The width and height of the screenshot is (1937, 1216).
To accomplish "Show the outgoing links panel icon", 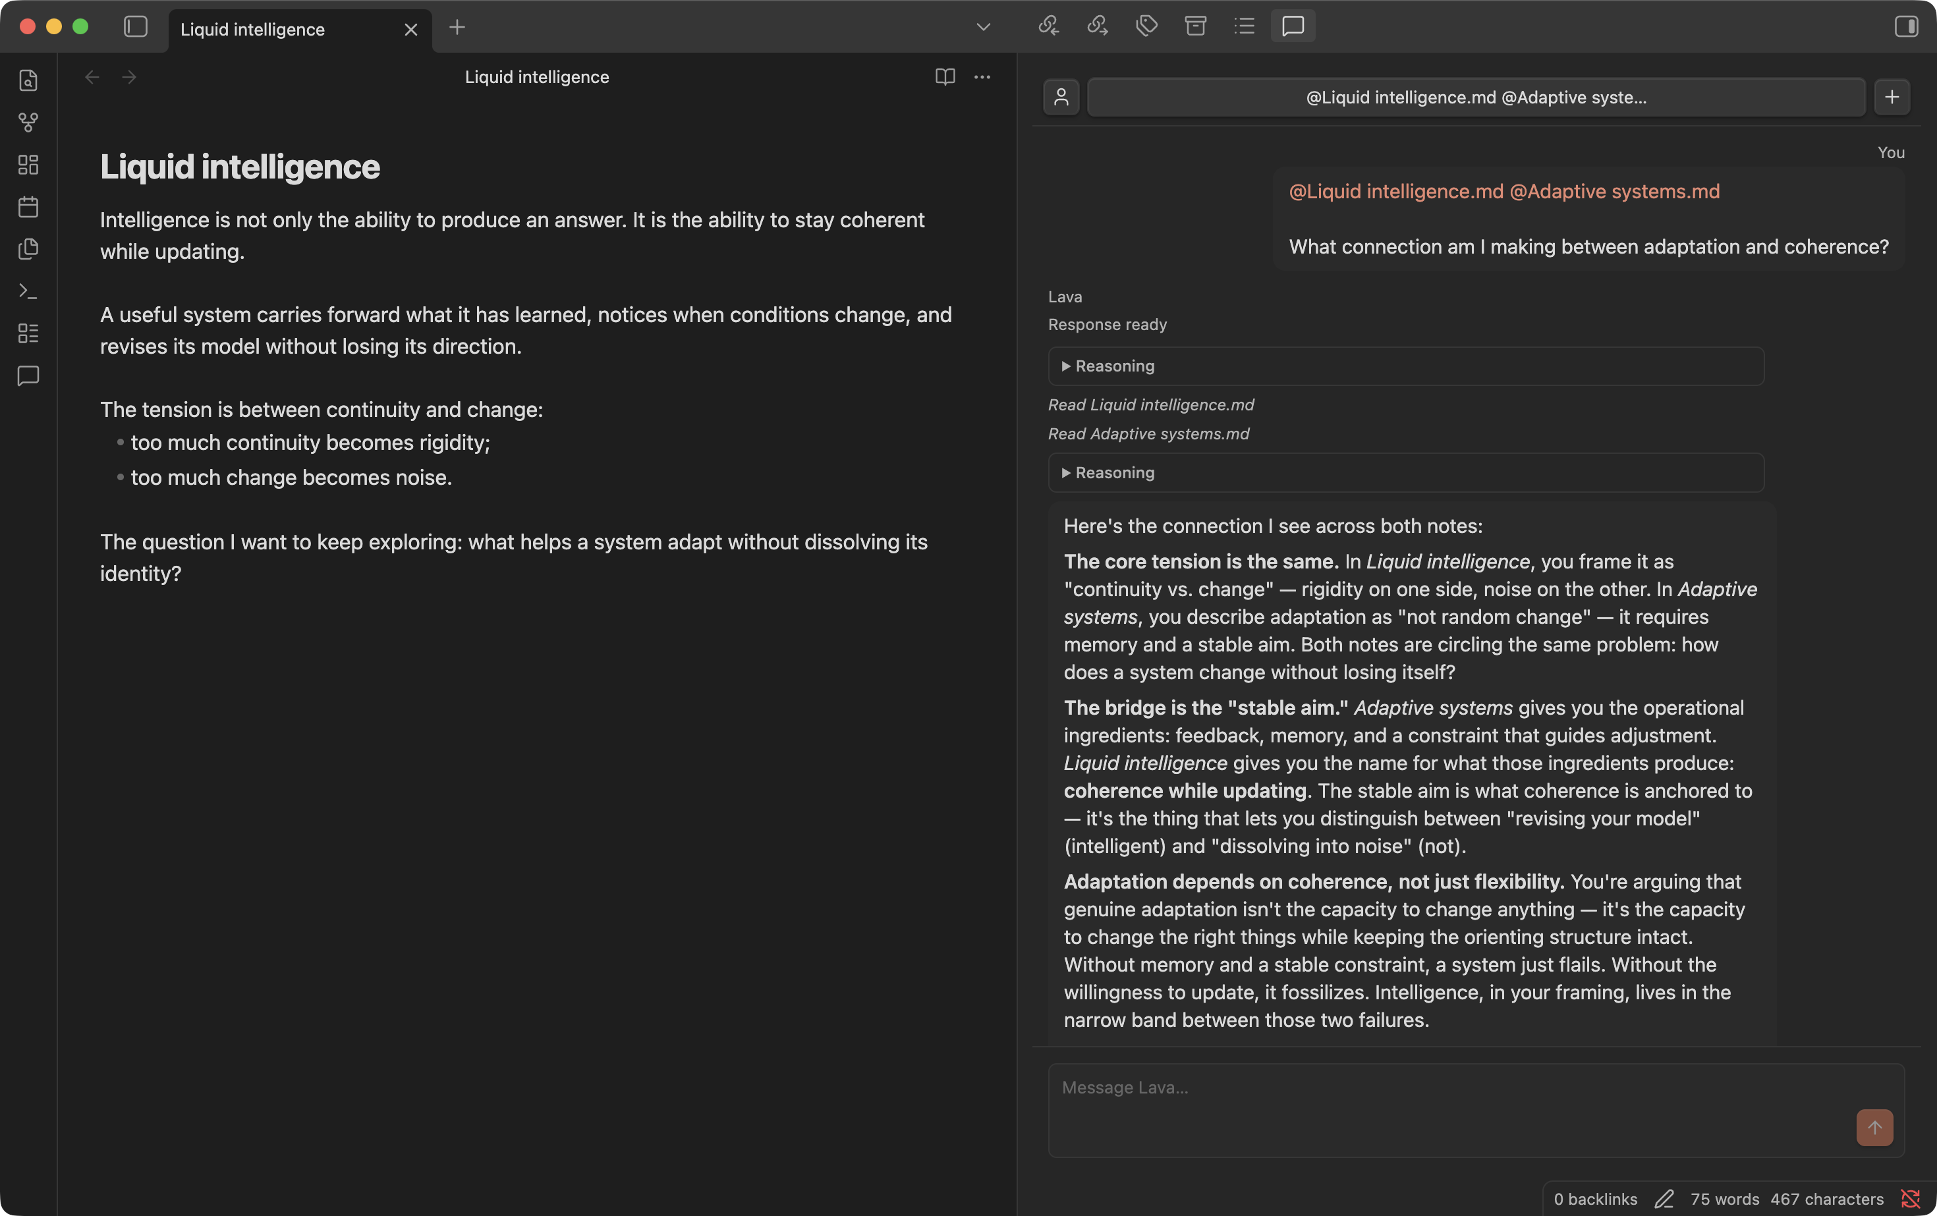I will pyautogui.click(x=1097, y=26).
